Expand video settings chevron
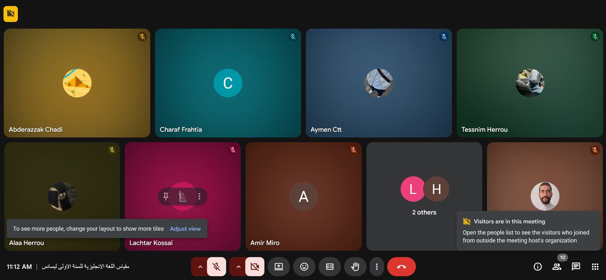 [238, 267]
